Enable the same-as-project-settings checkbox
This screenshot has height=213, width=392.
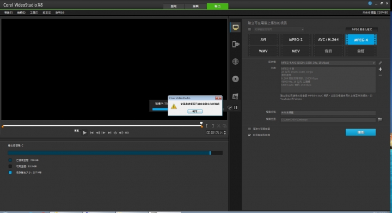pos(249,29)
